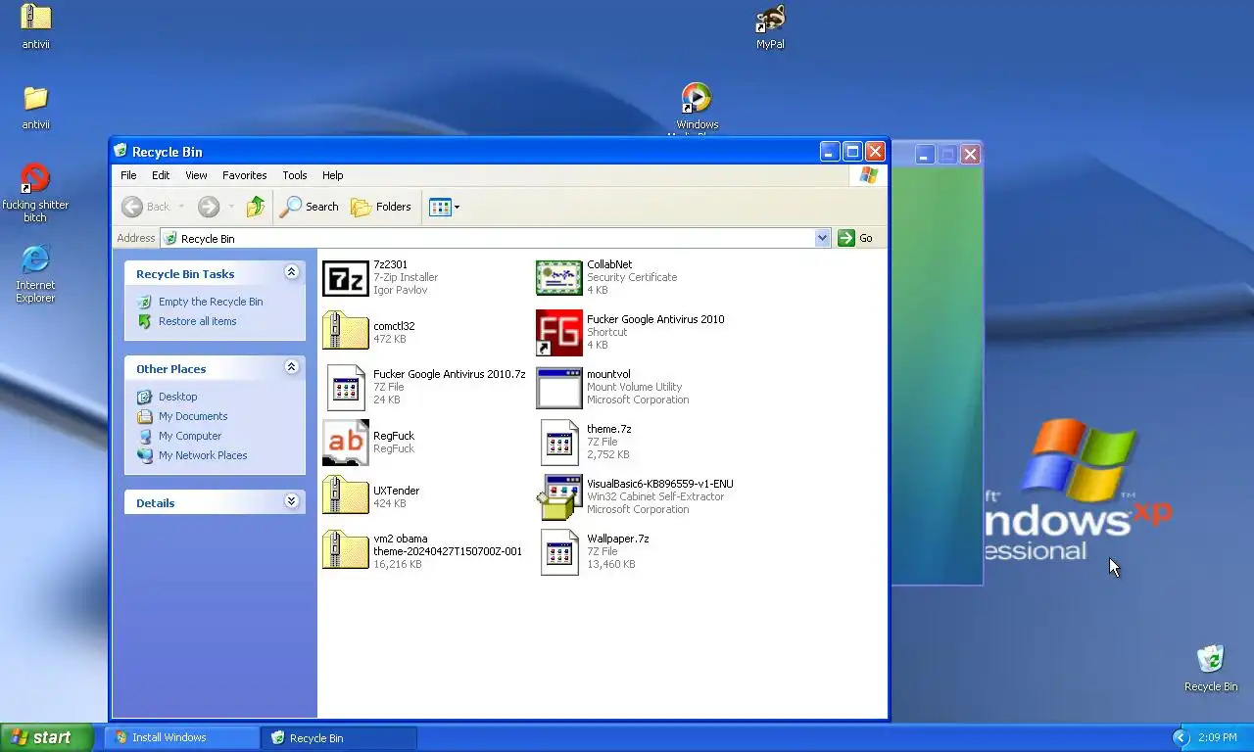Switch to Install Windows taskbar button
The height and width of the screenshot is (752, 1254).
181,737
